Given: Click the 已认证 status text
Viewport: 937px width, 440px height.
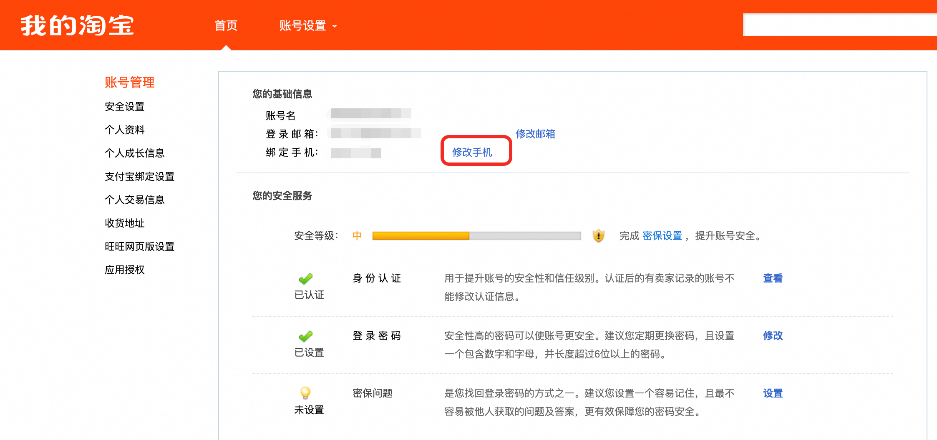Looking at the screenshot, I should coord(309,295).
